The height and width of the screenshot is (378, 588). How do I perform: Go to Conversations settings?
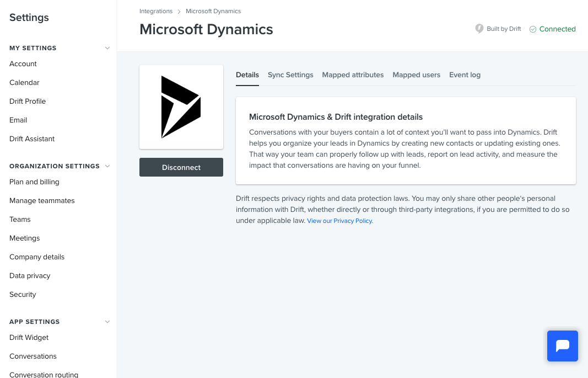(33, 356)
